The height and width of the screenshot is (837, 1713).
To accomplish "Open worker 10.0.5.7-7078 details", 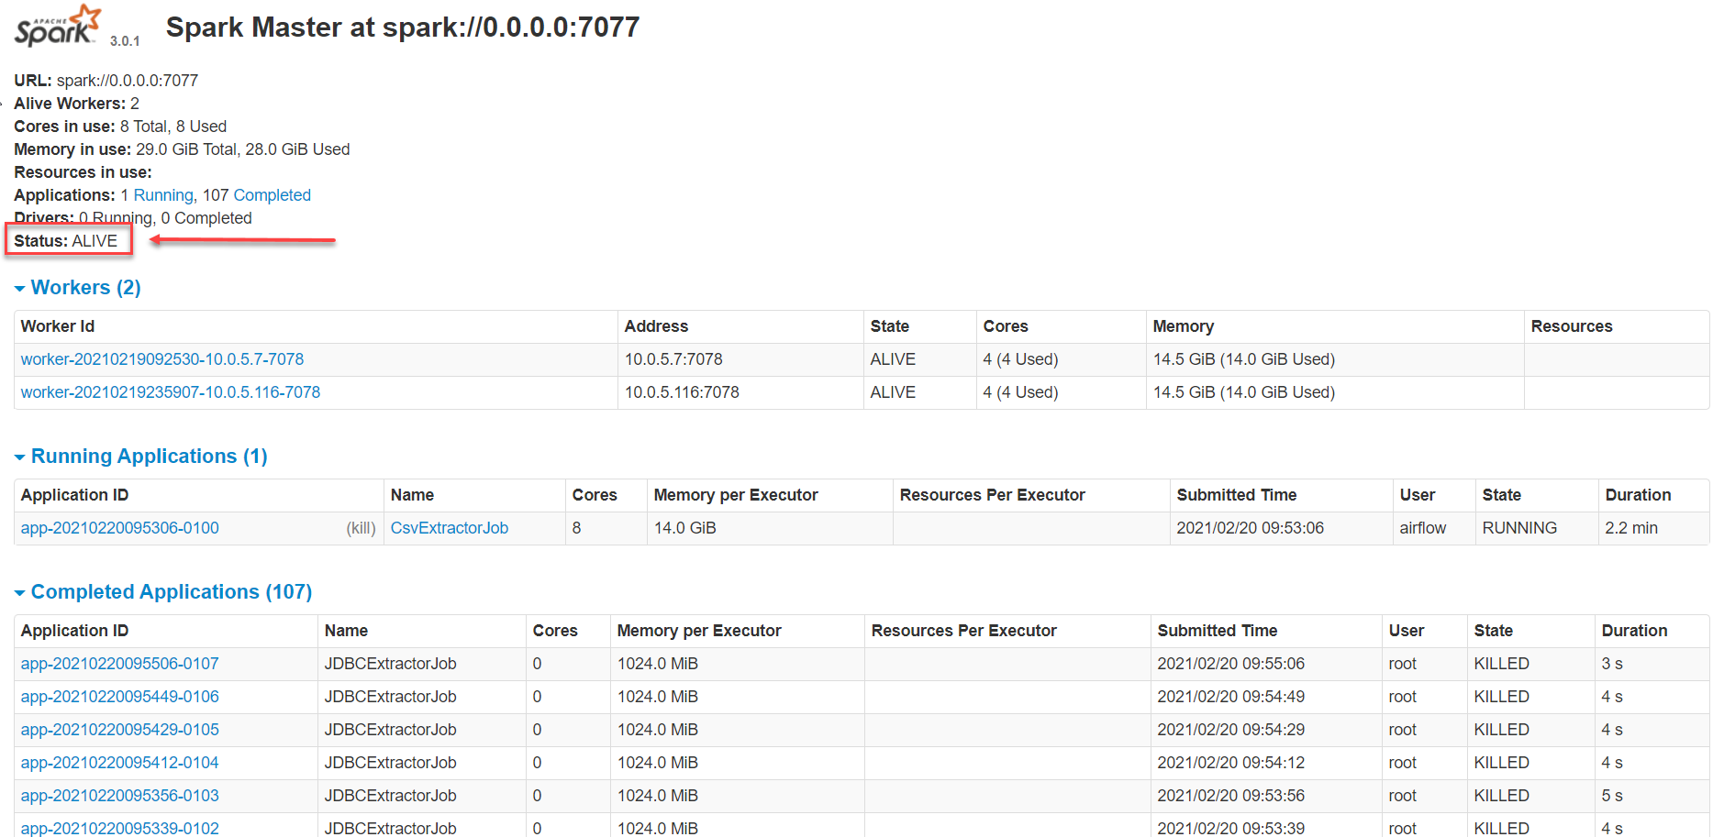I will tap(161, 359).
